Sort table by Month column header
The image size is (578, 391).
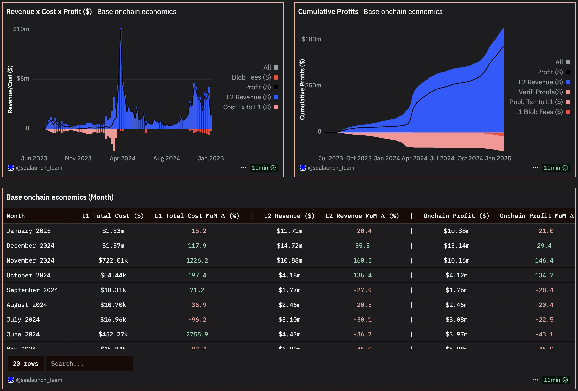tap(16, 216)
